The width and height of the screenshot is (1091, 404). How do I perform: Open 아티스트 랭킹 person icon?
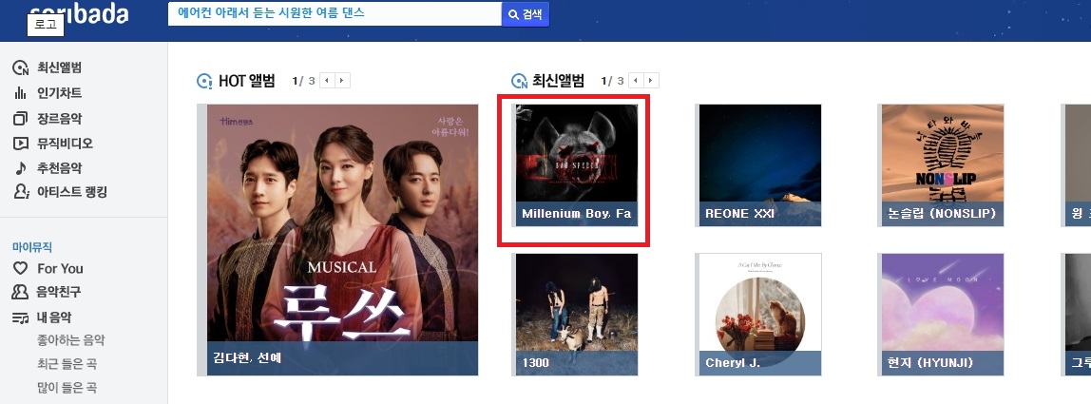pyautogui.click(x=21, y=192)
